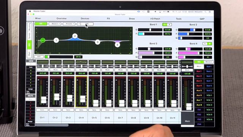This screenshot has width=243, height=137.
Task: Click Ch 4 pan slider
Action: (x=82, y=66)
